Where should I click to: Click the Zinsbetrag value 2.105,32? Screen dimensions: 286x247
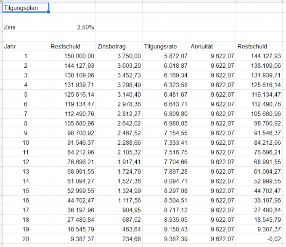119,152
